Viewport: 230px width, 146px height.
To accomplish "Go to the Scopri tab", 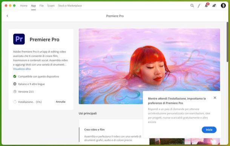I will 51,6.
